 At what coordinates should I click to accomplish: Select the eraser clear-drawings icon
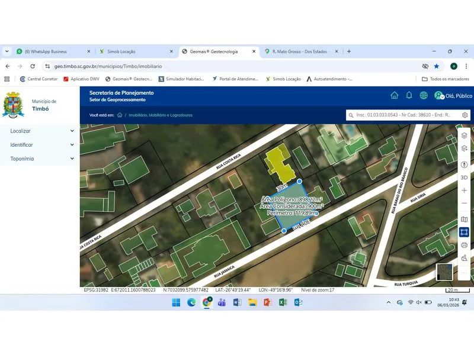coord(464,258)
